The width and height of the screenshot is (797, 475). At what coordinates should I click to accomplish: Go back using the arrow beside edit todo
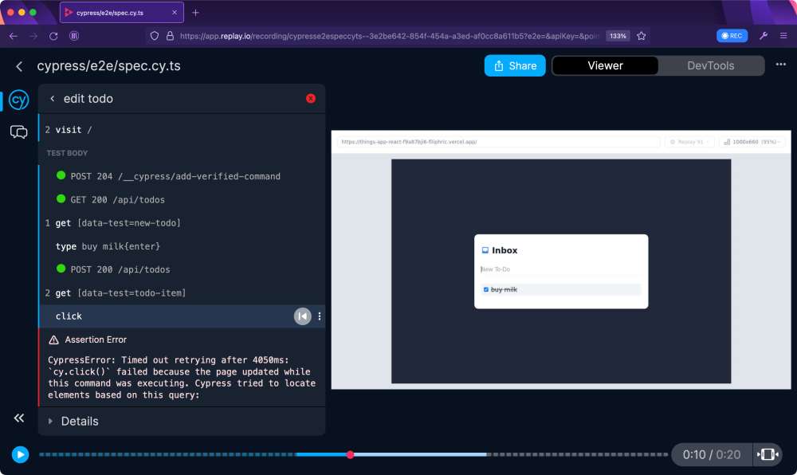click(52, 98)
